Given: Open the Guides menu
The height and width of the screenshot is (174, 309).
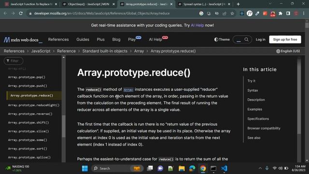Looking at the screenshot, I should point(83,40).
